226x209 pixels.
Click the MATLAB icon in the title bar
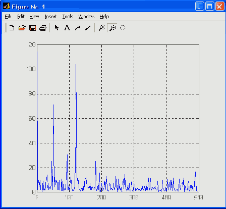[7, 7]
